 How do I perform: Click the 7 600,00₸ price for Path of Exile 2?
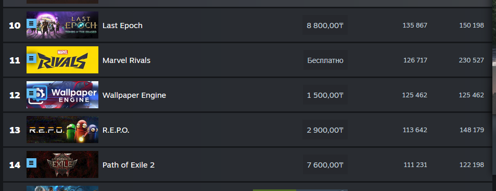click(325, 165)
